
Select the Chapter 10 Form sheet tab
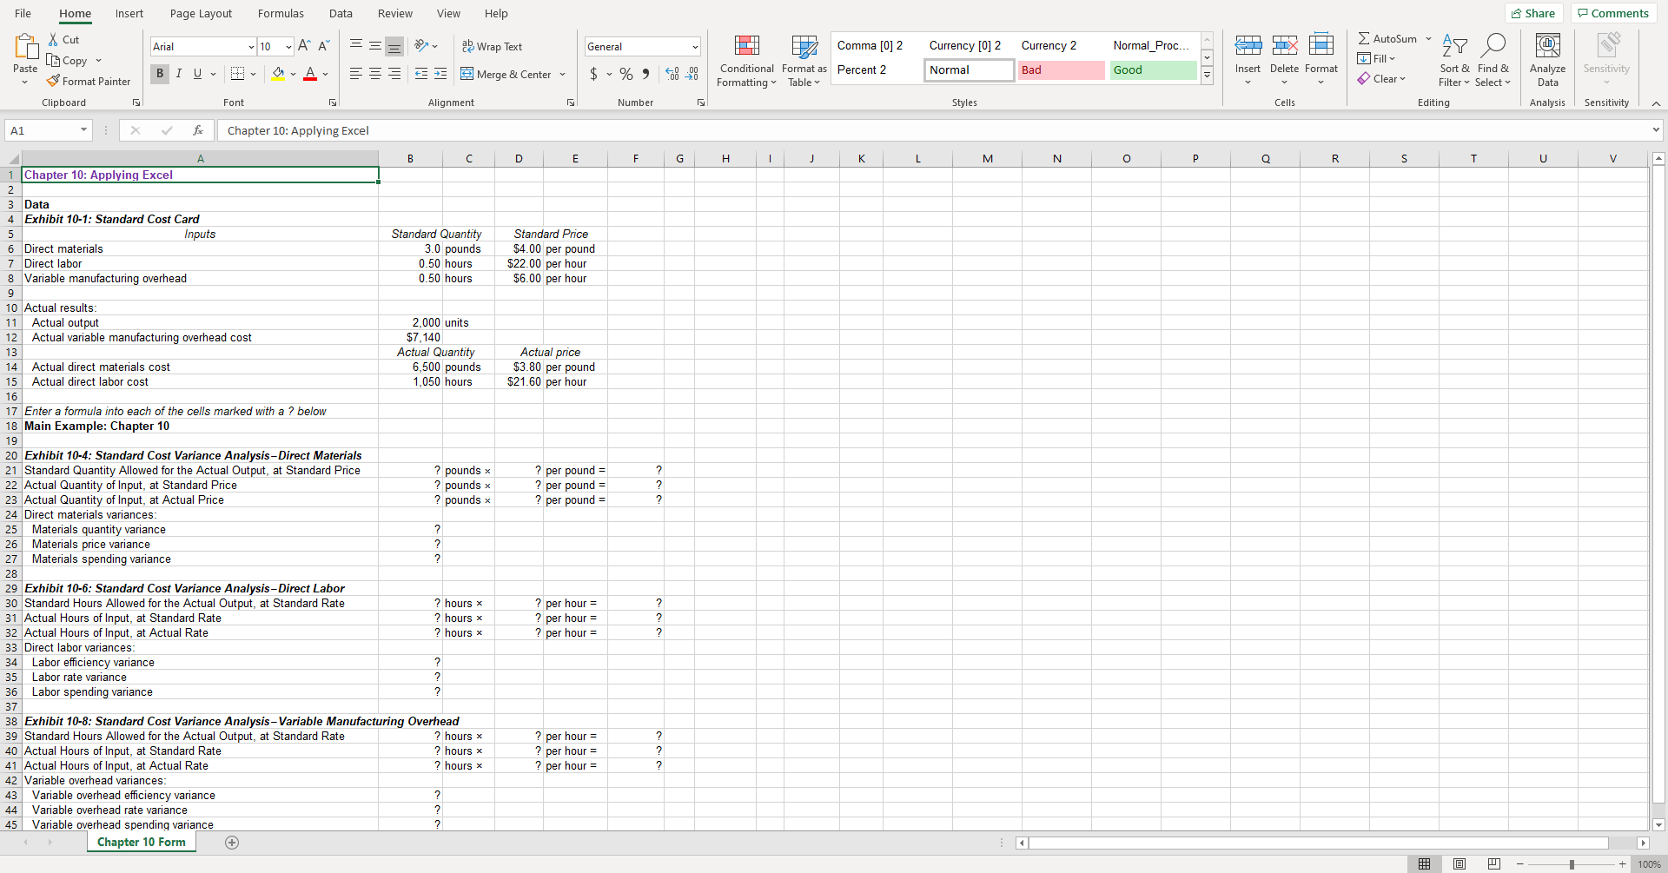click(141, 842)
